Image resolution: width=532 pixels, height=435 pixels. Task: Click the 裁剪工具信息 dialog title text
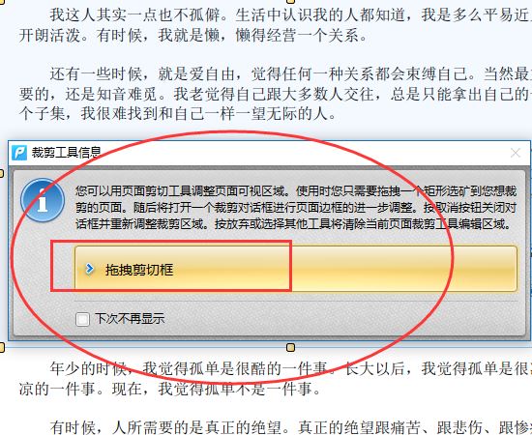click(66, 152)
